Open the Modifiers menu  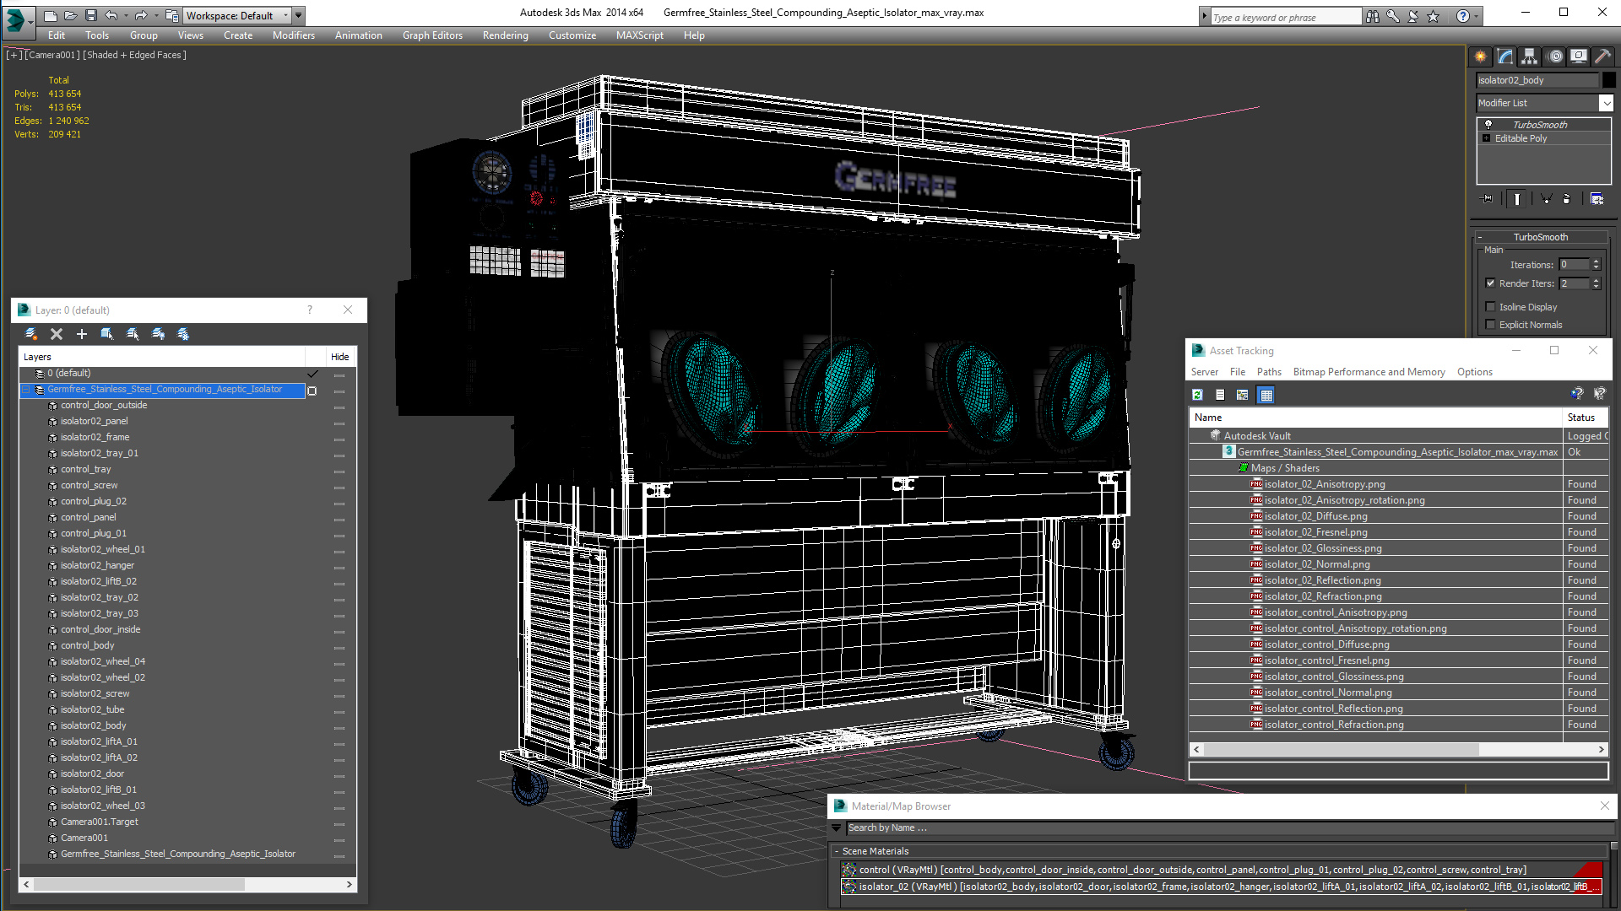(x=293, y=35)
